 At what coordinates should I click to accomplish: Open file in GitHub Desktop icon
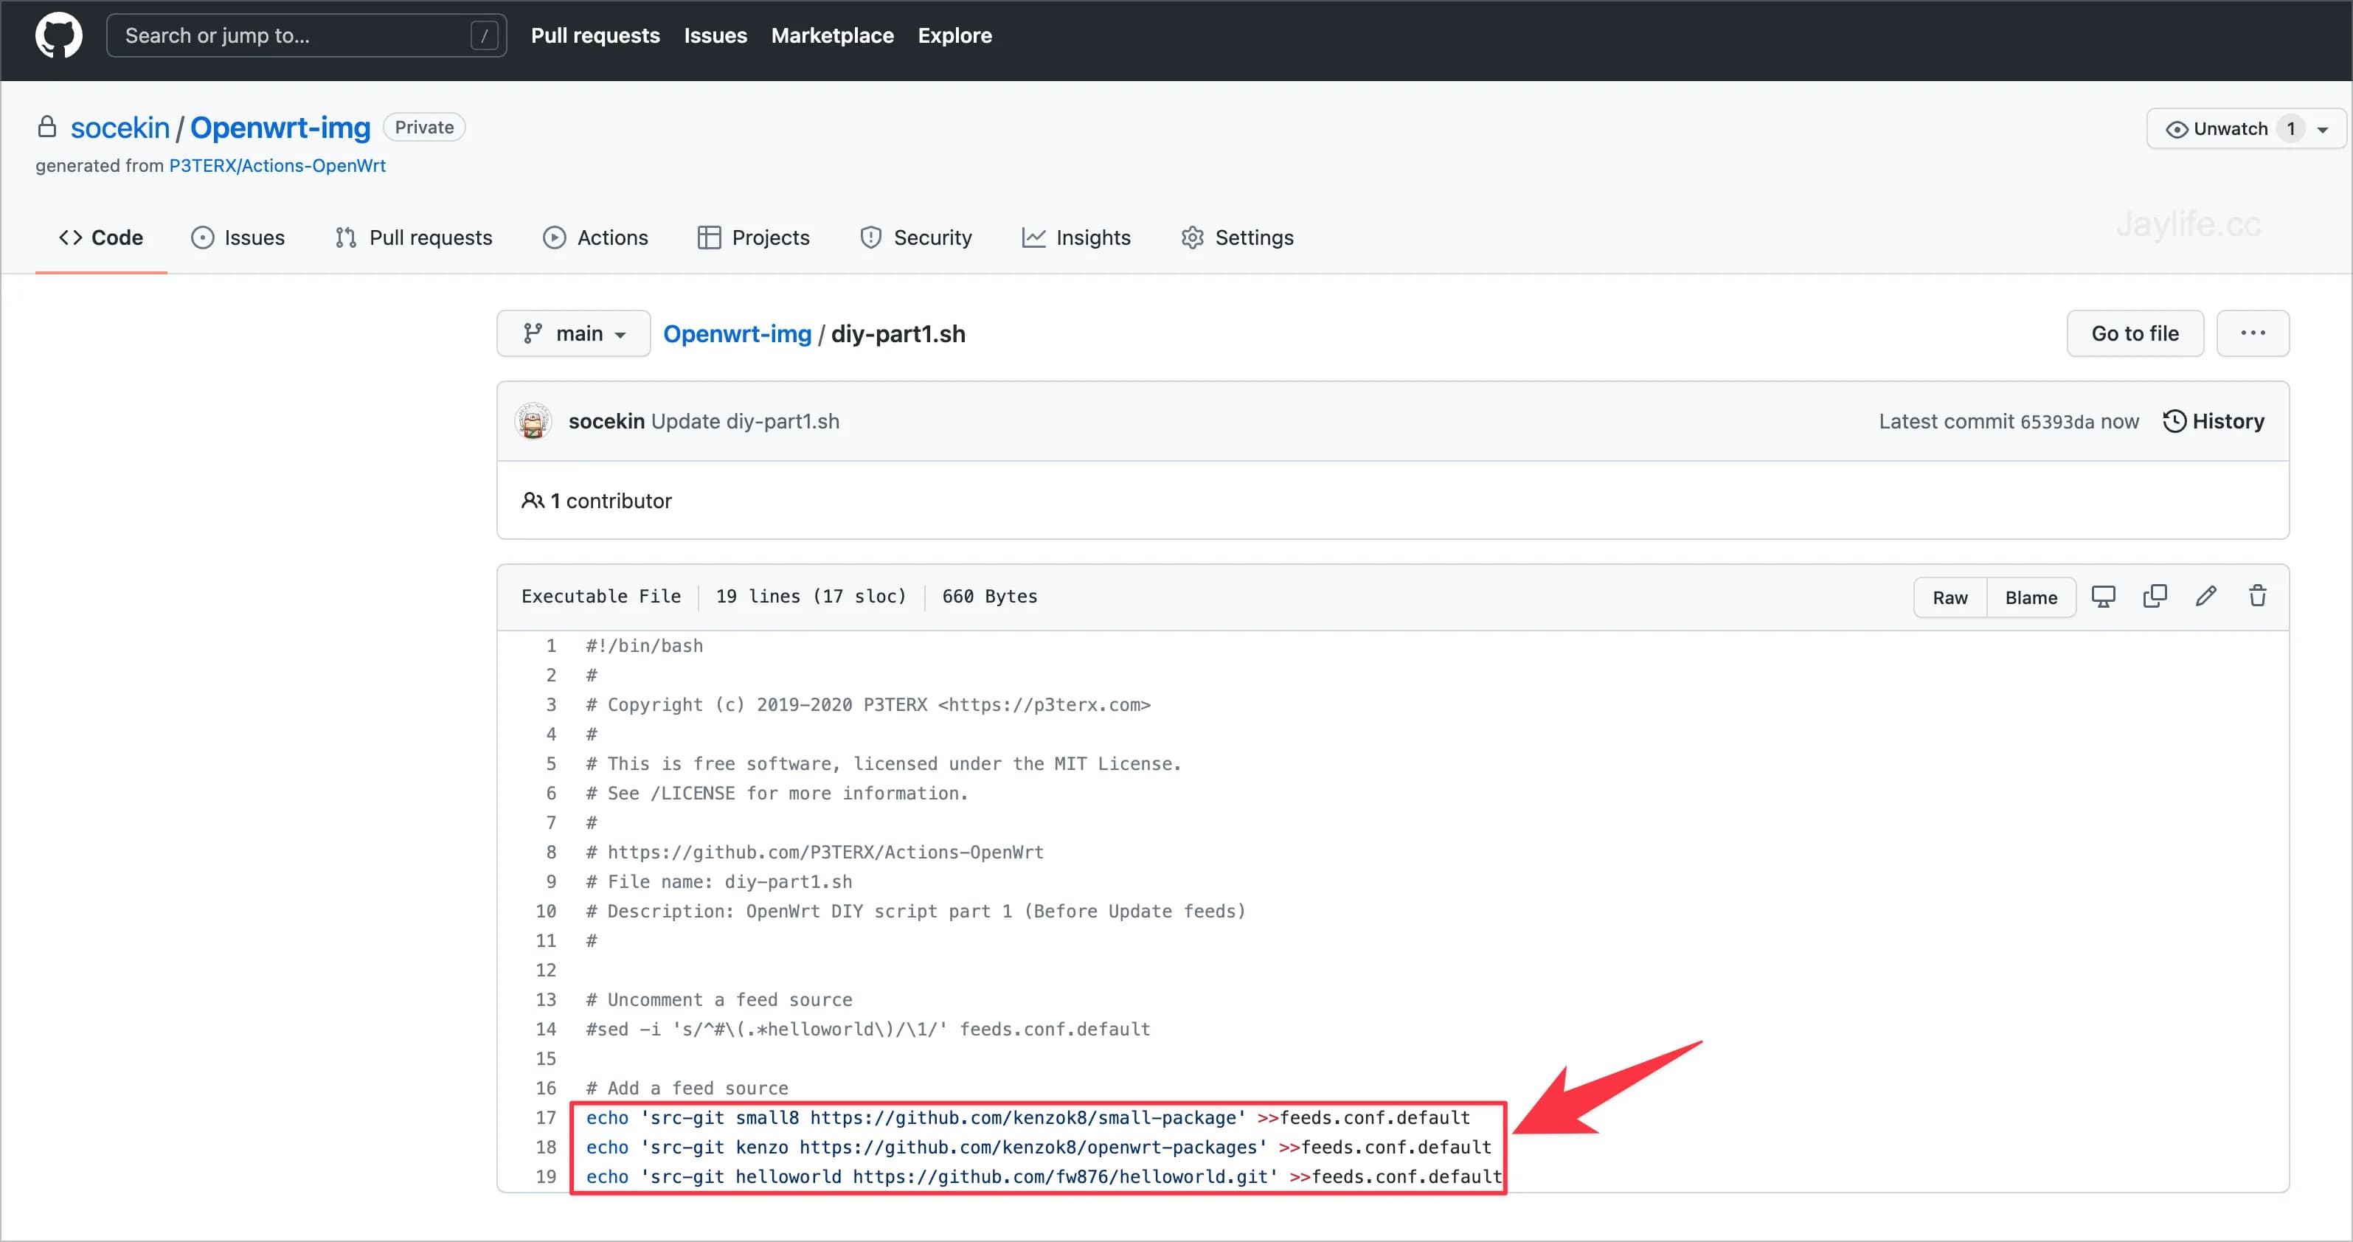coord(2104,597)
